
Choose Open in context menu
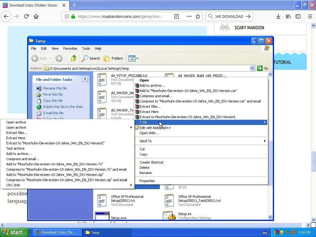(x=201, y=80)
